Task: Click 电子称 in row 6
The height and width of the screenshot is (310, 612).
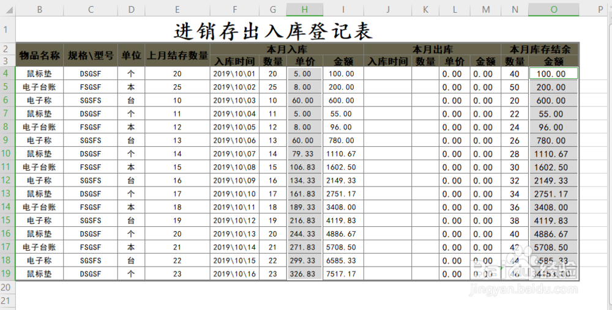Action: tap(39, 100)
